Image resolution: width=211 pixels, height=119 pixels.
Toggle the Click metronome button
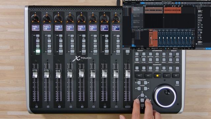170,68
